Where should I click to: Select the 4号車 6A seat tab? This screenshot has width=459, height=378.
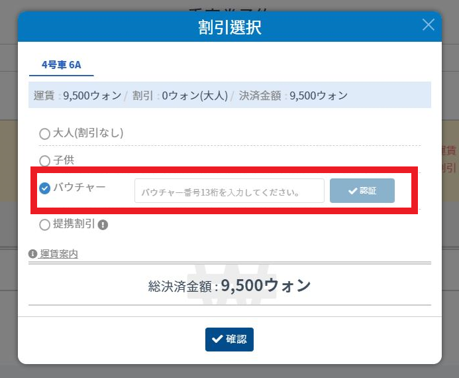[x=61, y=65]
